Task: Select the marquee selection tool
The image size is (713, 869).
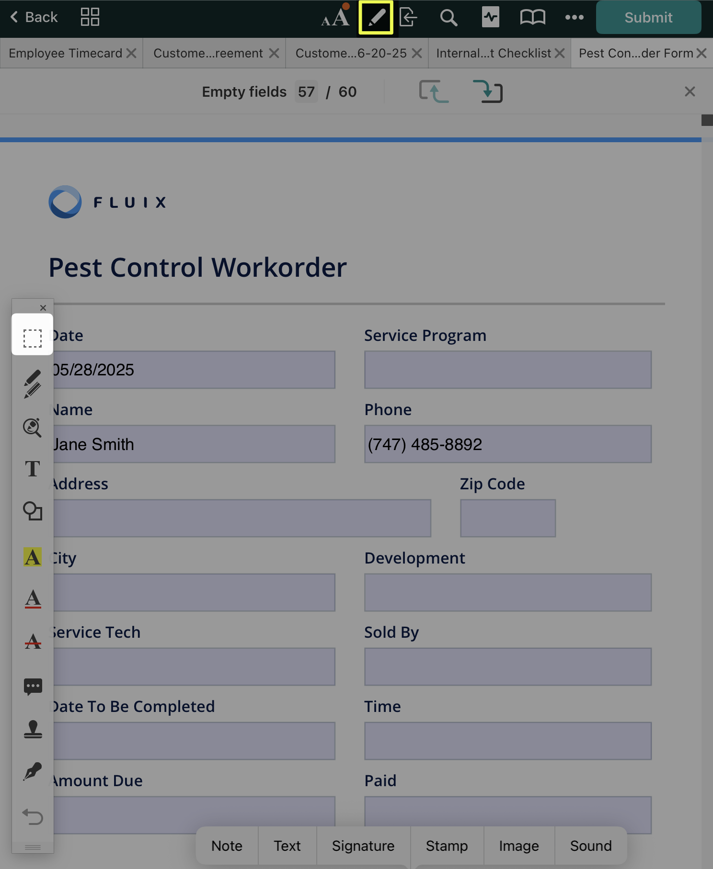Action: coord(33,338)
